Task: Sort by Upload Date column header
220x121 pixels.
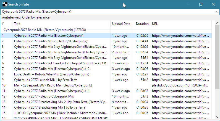Action: coord(121,24)
